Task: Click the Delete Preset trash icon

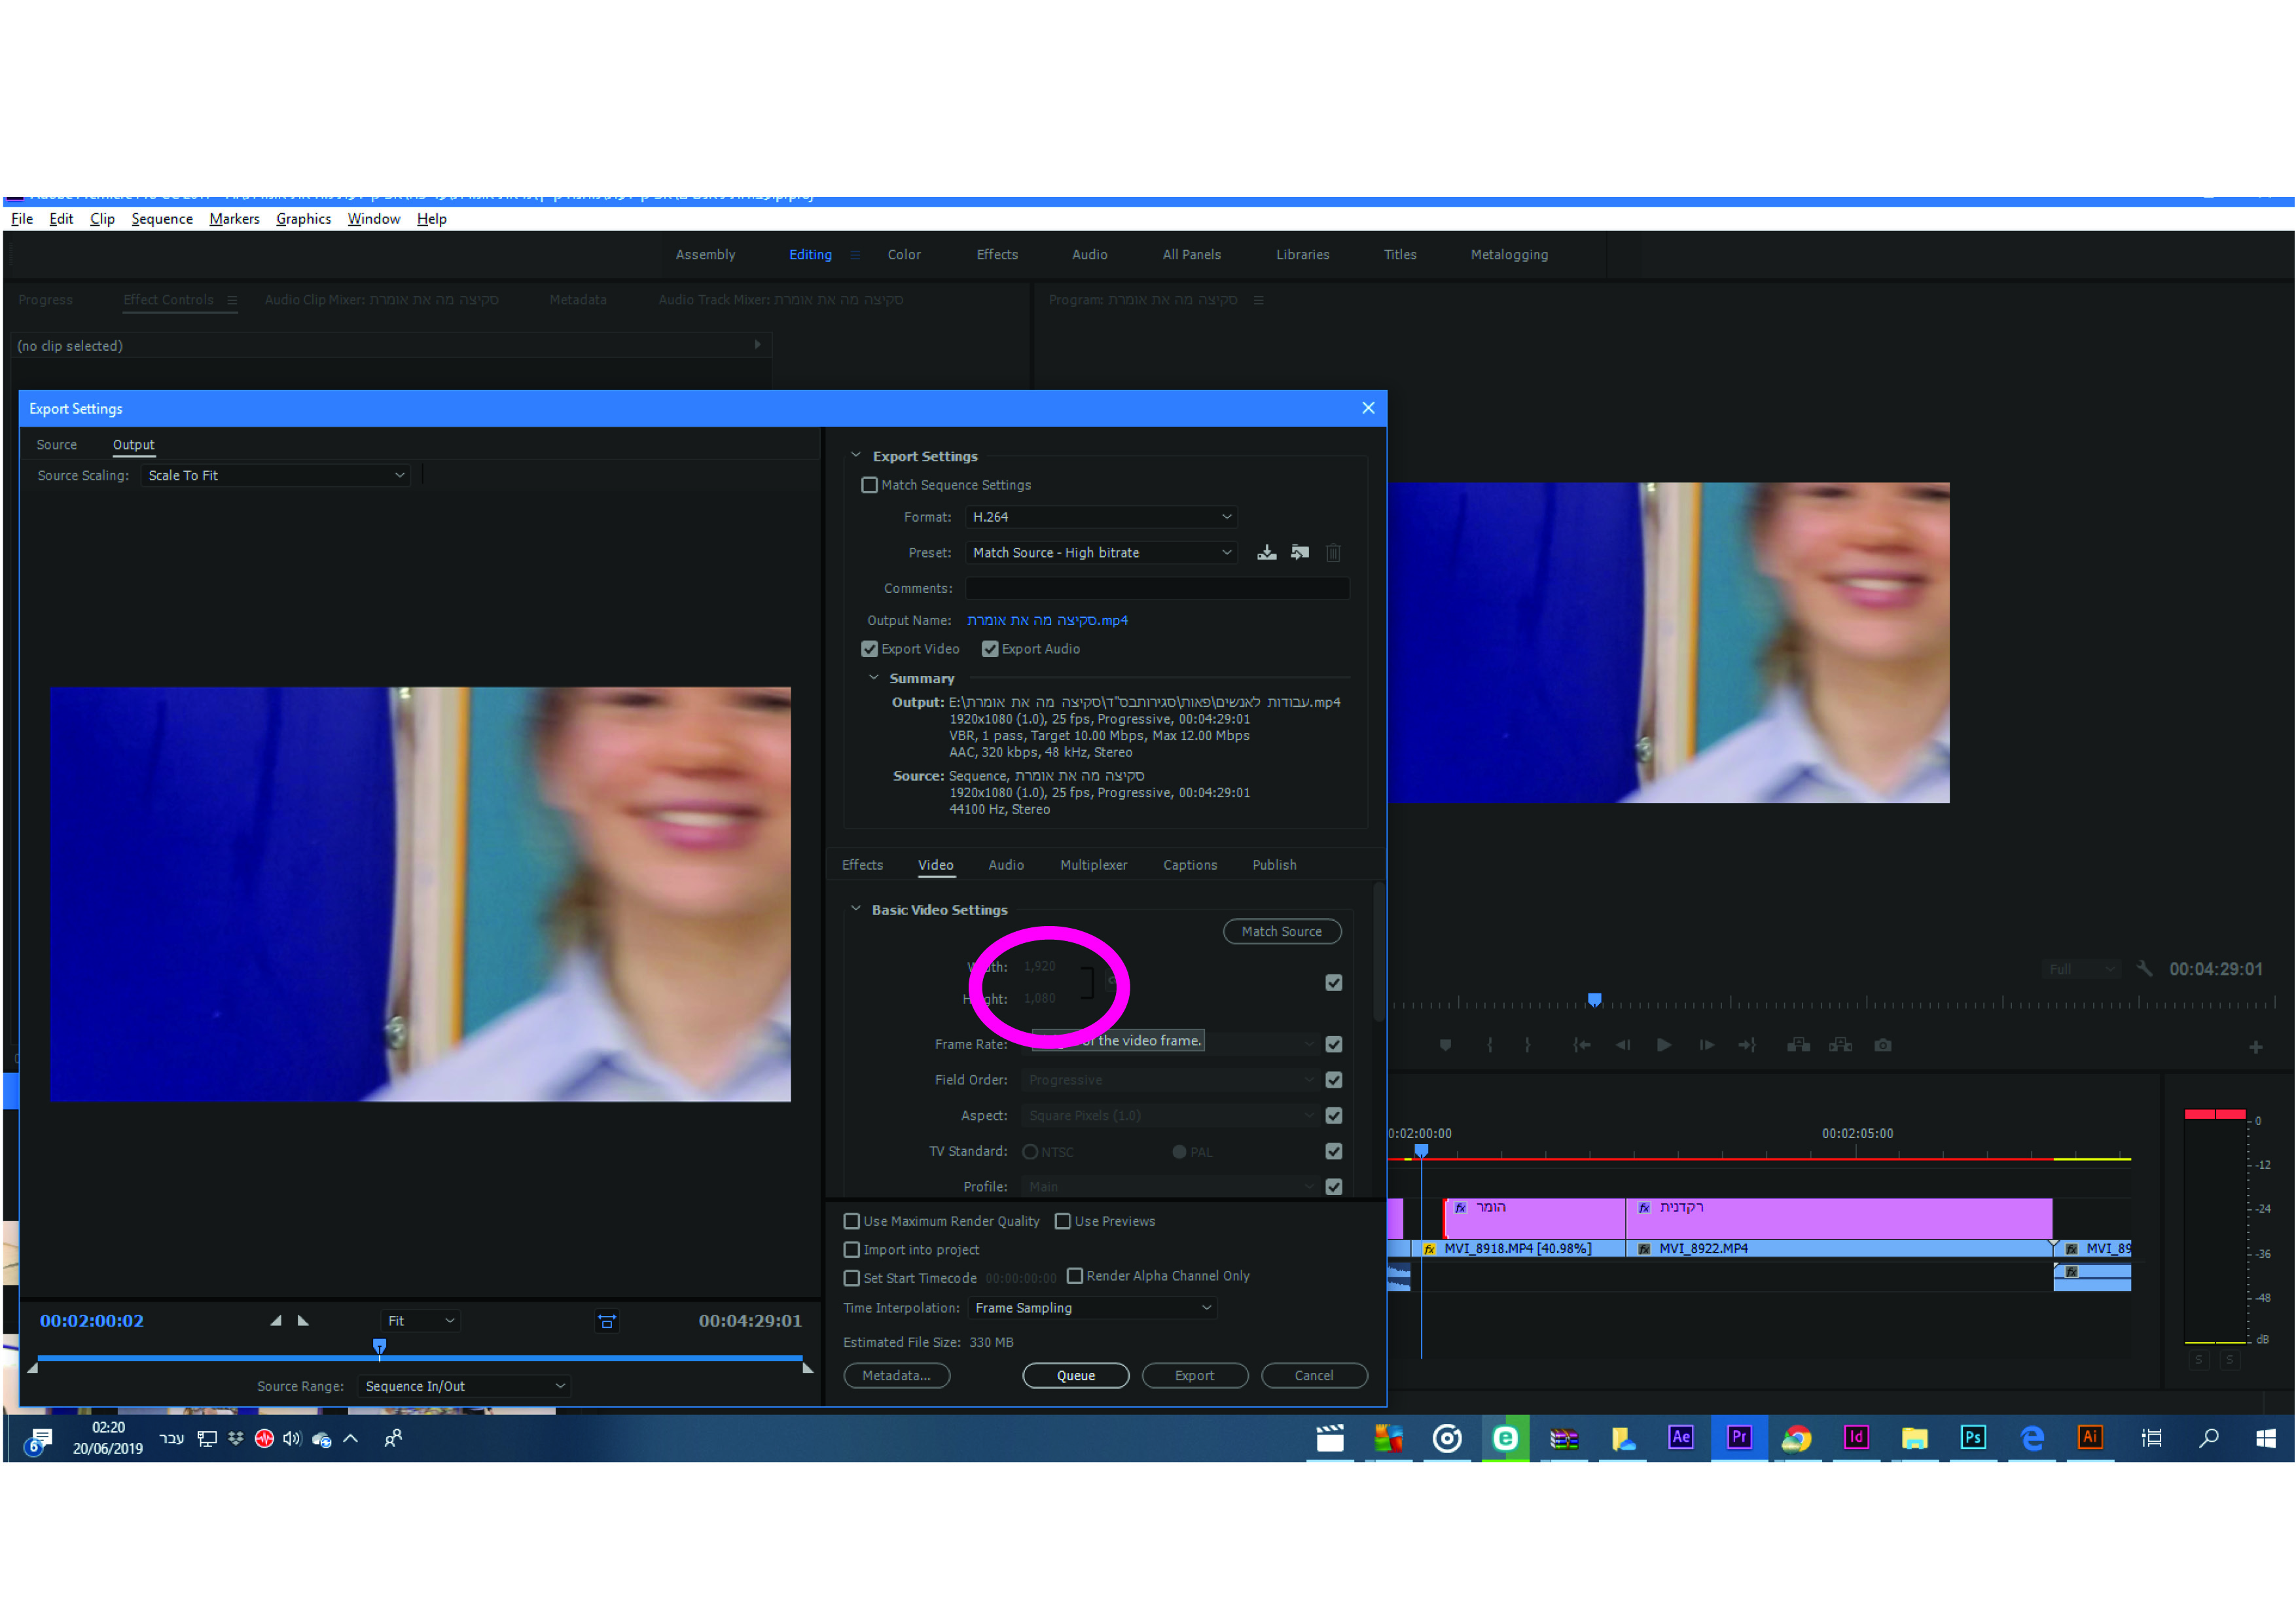Action: tap(1333, 552)
